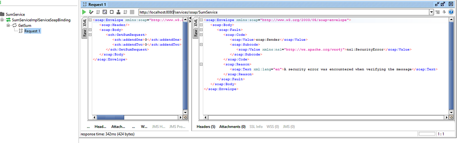Click sch:addendOne line in request
Screen dimensions: 464x143
pos(146,40)
